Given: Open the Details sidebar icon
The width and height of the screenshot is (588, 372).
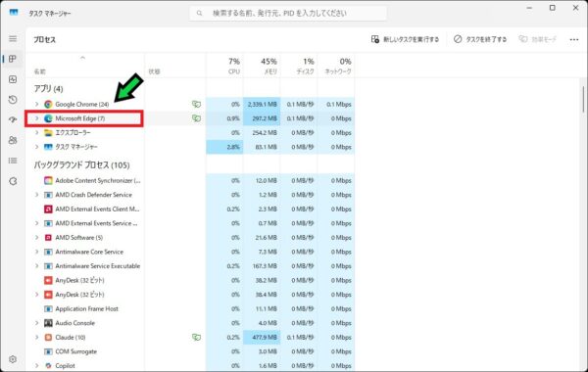Looking at the screenshot, I should pos(13,161).
